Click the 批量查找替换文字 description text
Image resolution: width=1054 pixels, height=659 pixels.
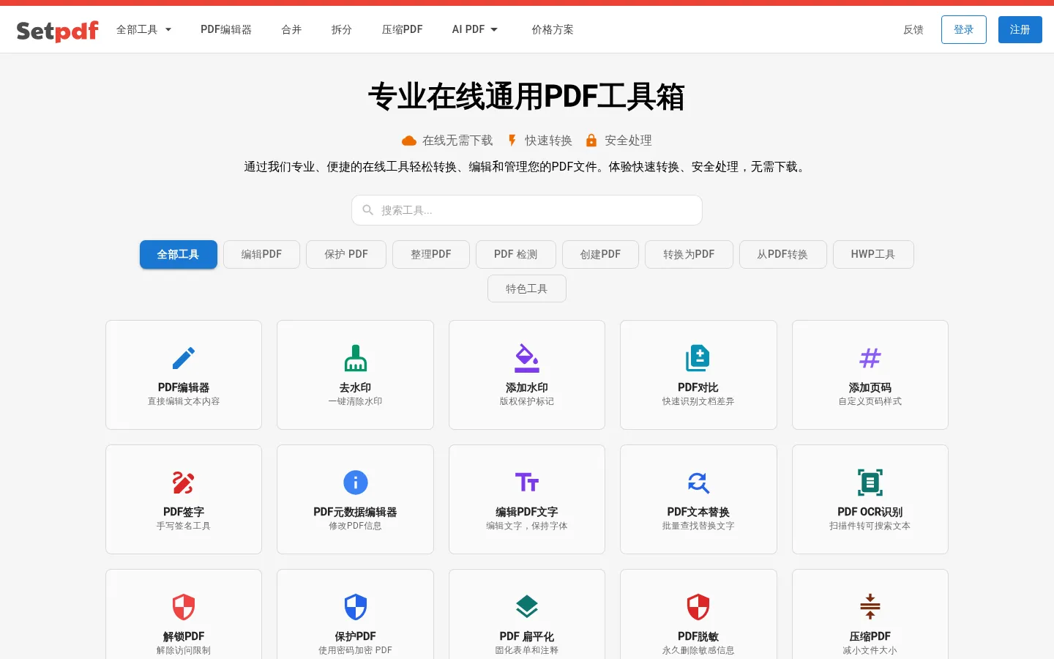[x=698, y=526]
